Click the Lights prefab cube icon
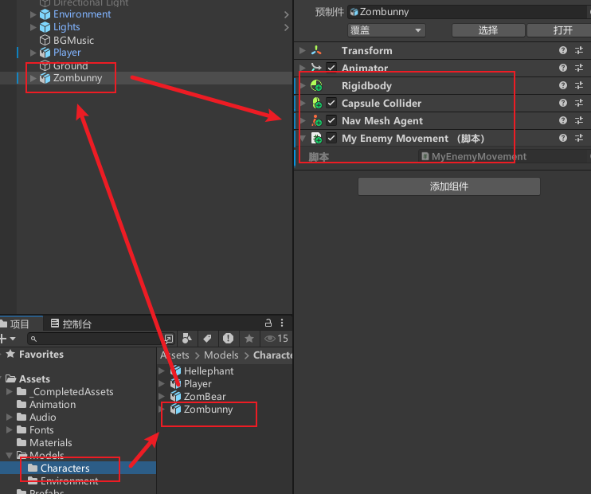591x494 pixels. pos(45,27)
